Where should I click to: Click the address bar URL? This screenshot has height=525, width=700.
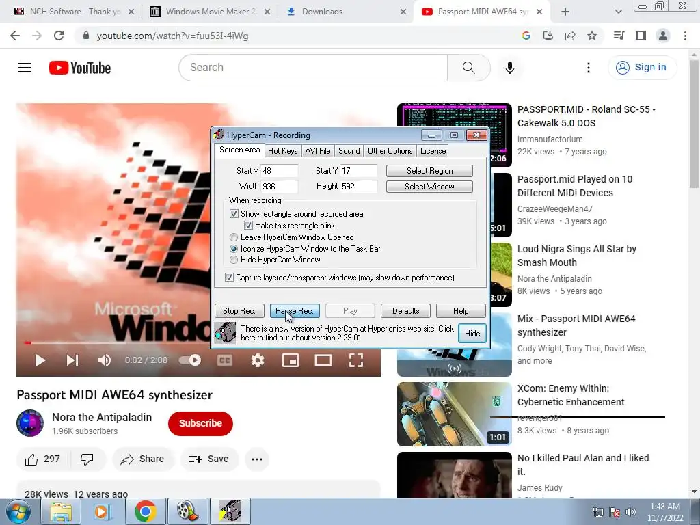[x=172, y=36]
